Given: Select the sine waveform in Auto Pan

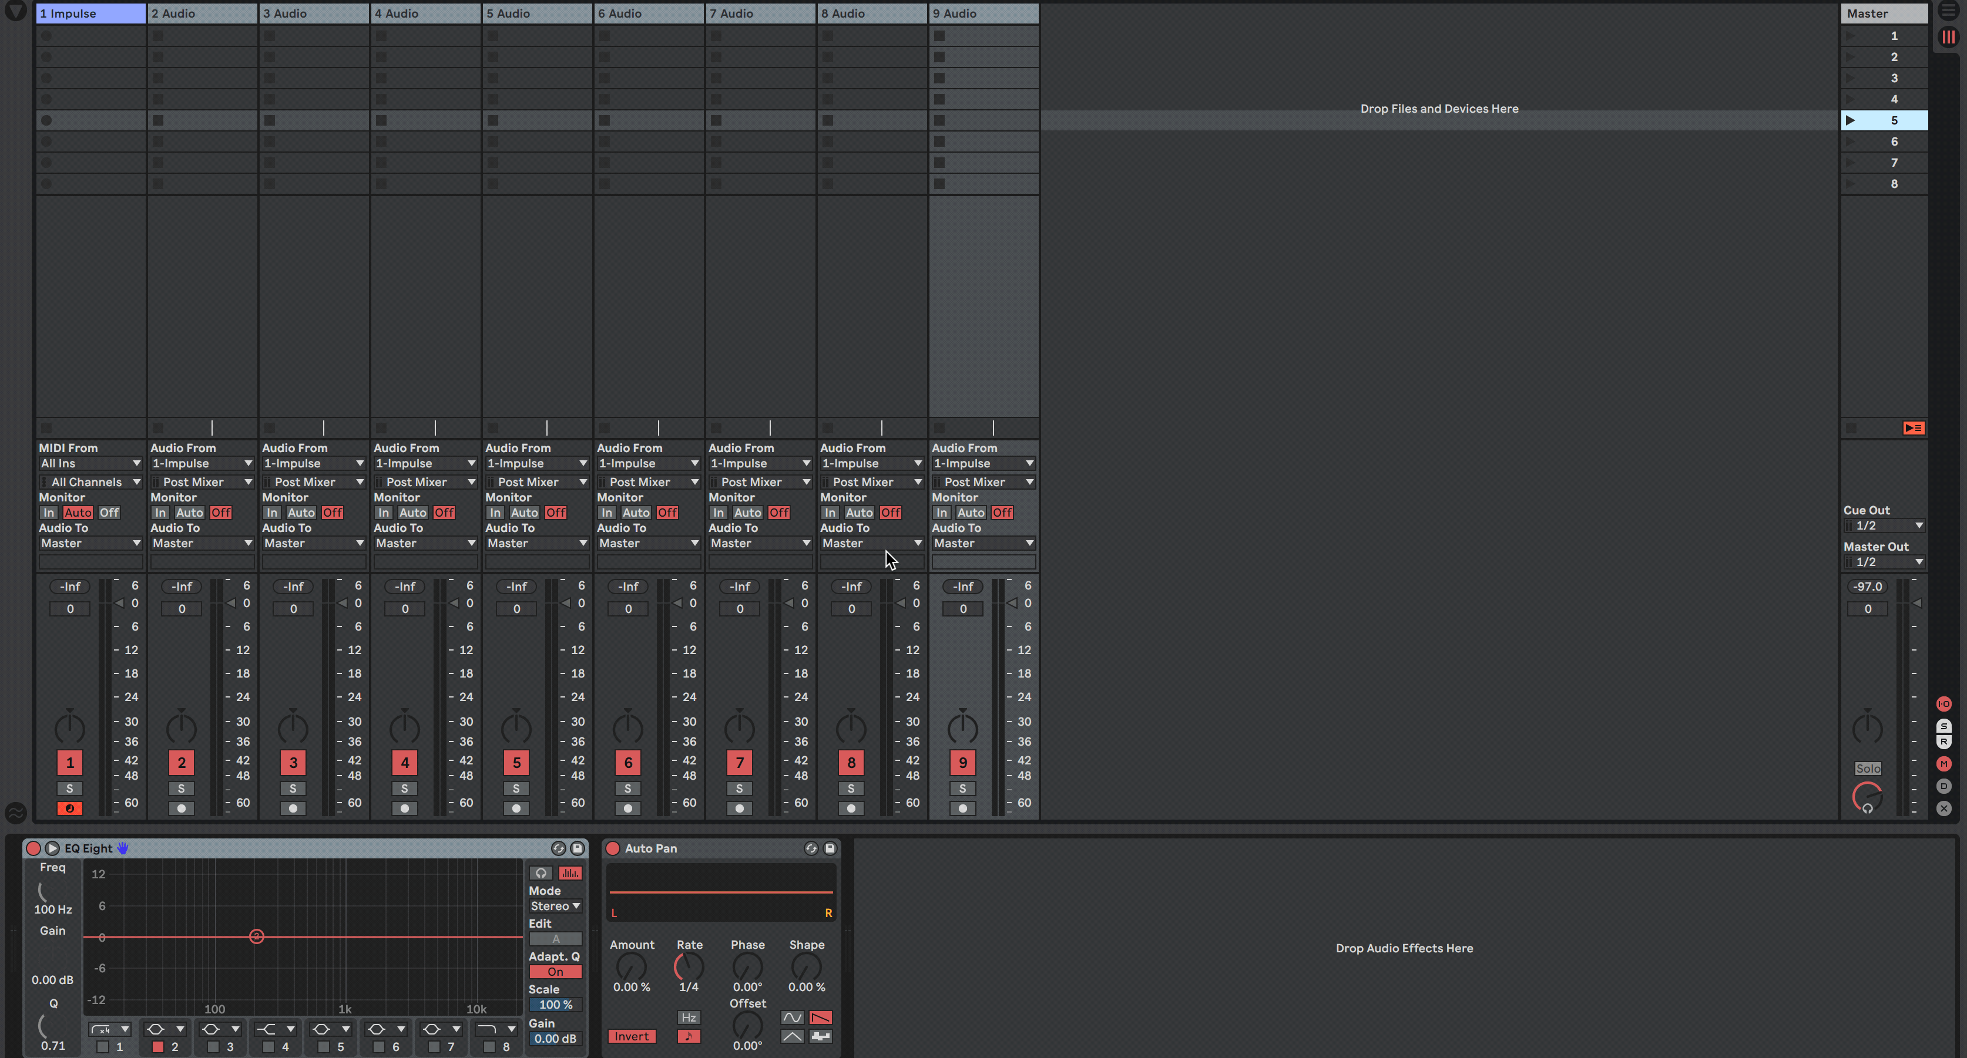Looking at the screenshot, I should [x=792, y=1017].
